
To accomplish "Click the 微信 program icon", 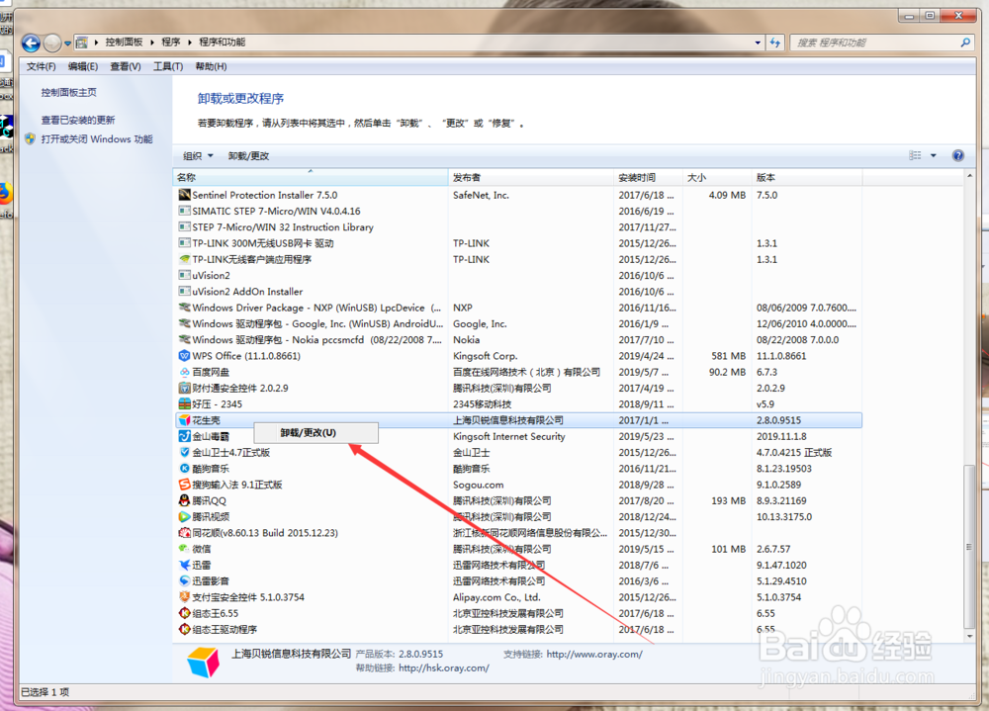I will point(184,549).
